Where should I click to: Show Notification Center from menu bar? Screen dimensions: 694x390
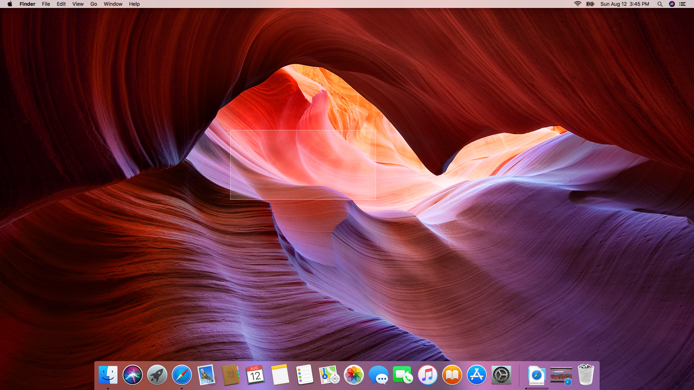tap(682, 4)
